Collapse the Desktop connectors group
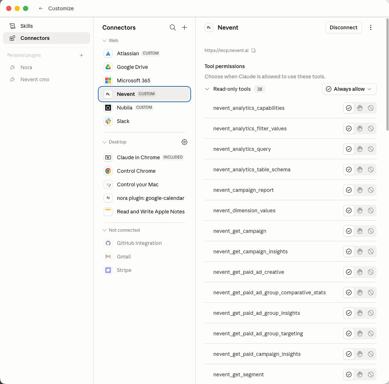 point(104,142)
